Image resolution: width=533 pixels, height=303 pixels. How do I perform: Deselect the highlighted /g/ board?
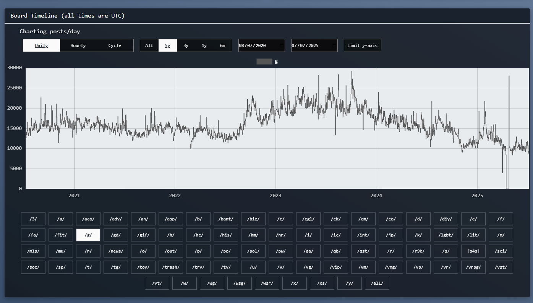pos(88,235)
